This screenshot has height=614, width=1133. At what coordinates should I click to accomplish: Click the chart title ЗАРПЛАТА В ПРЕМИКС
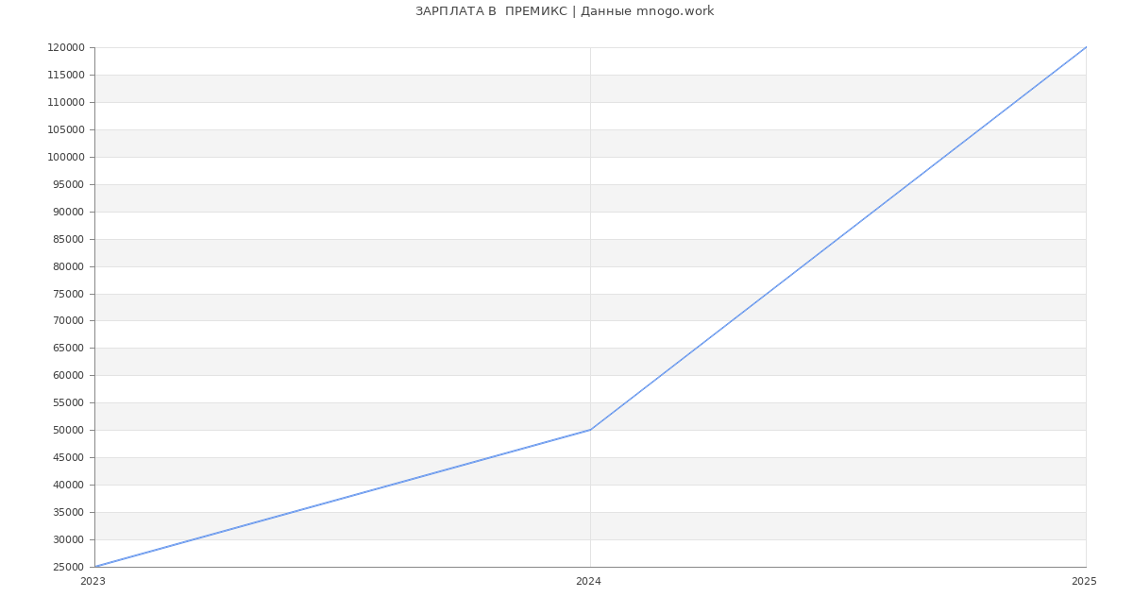tap(565, 11)
